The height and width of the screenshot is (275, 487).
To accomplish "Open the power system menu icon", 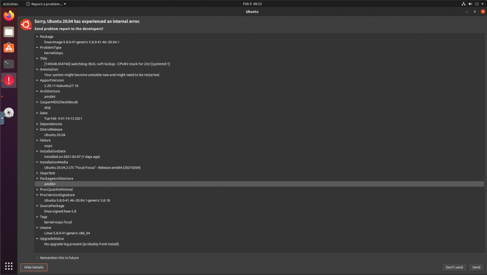I will (x=477, y=4).
